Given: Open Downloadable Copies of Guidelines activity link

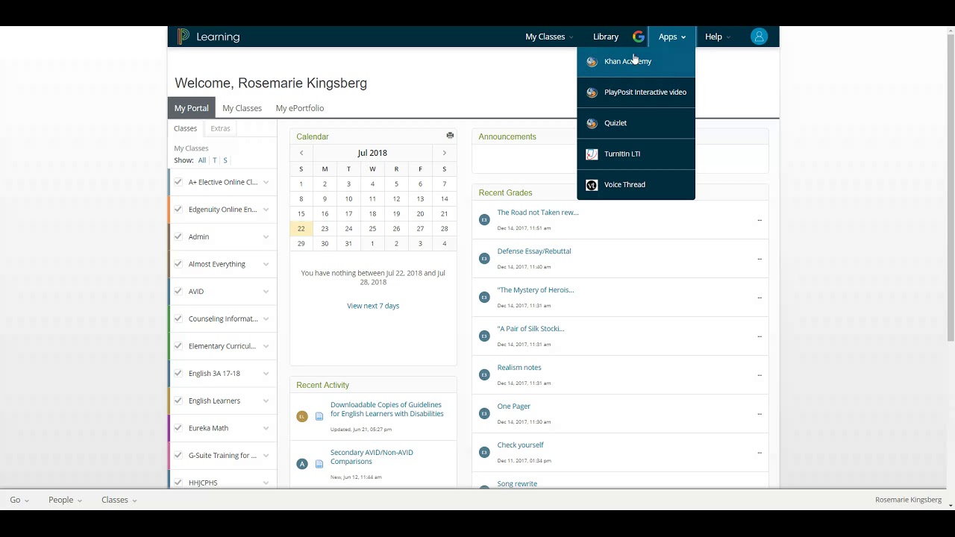Looking at the screenshot, I should click(x=387, y=409).
